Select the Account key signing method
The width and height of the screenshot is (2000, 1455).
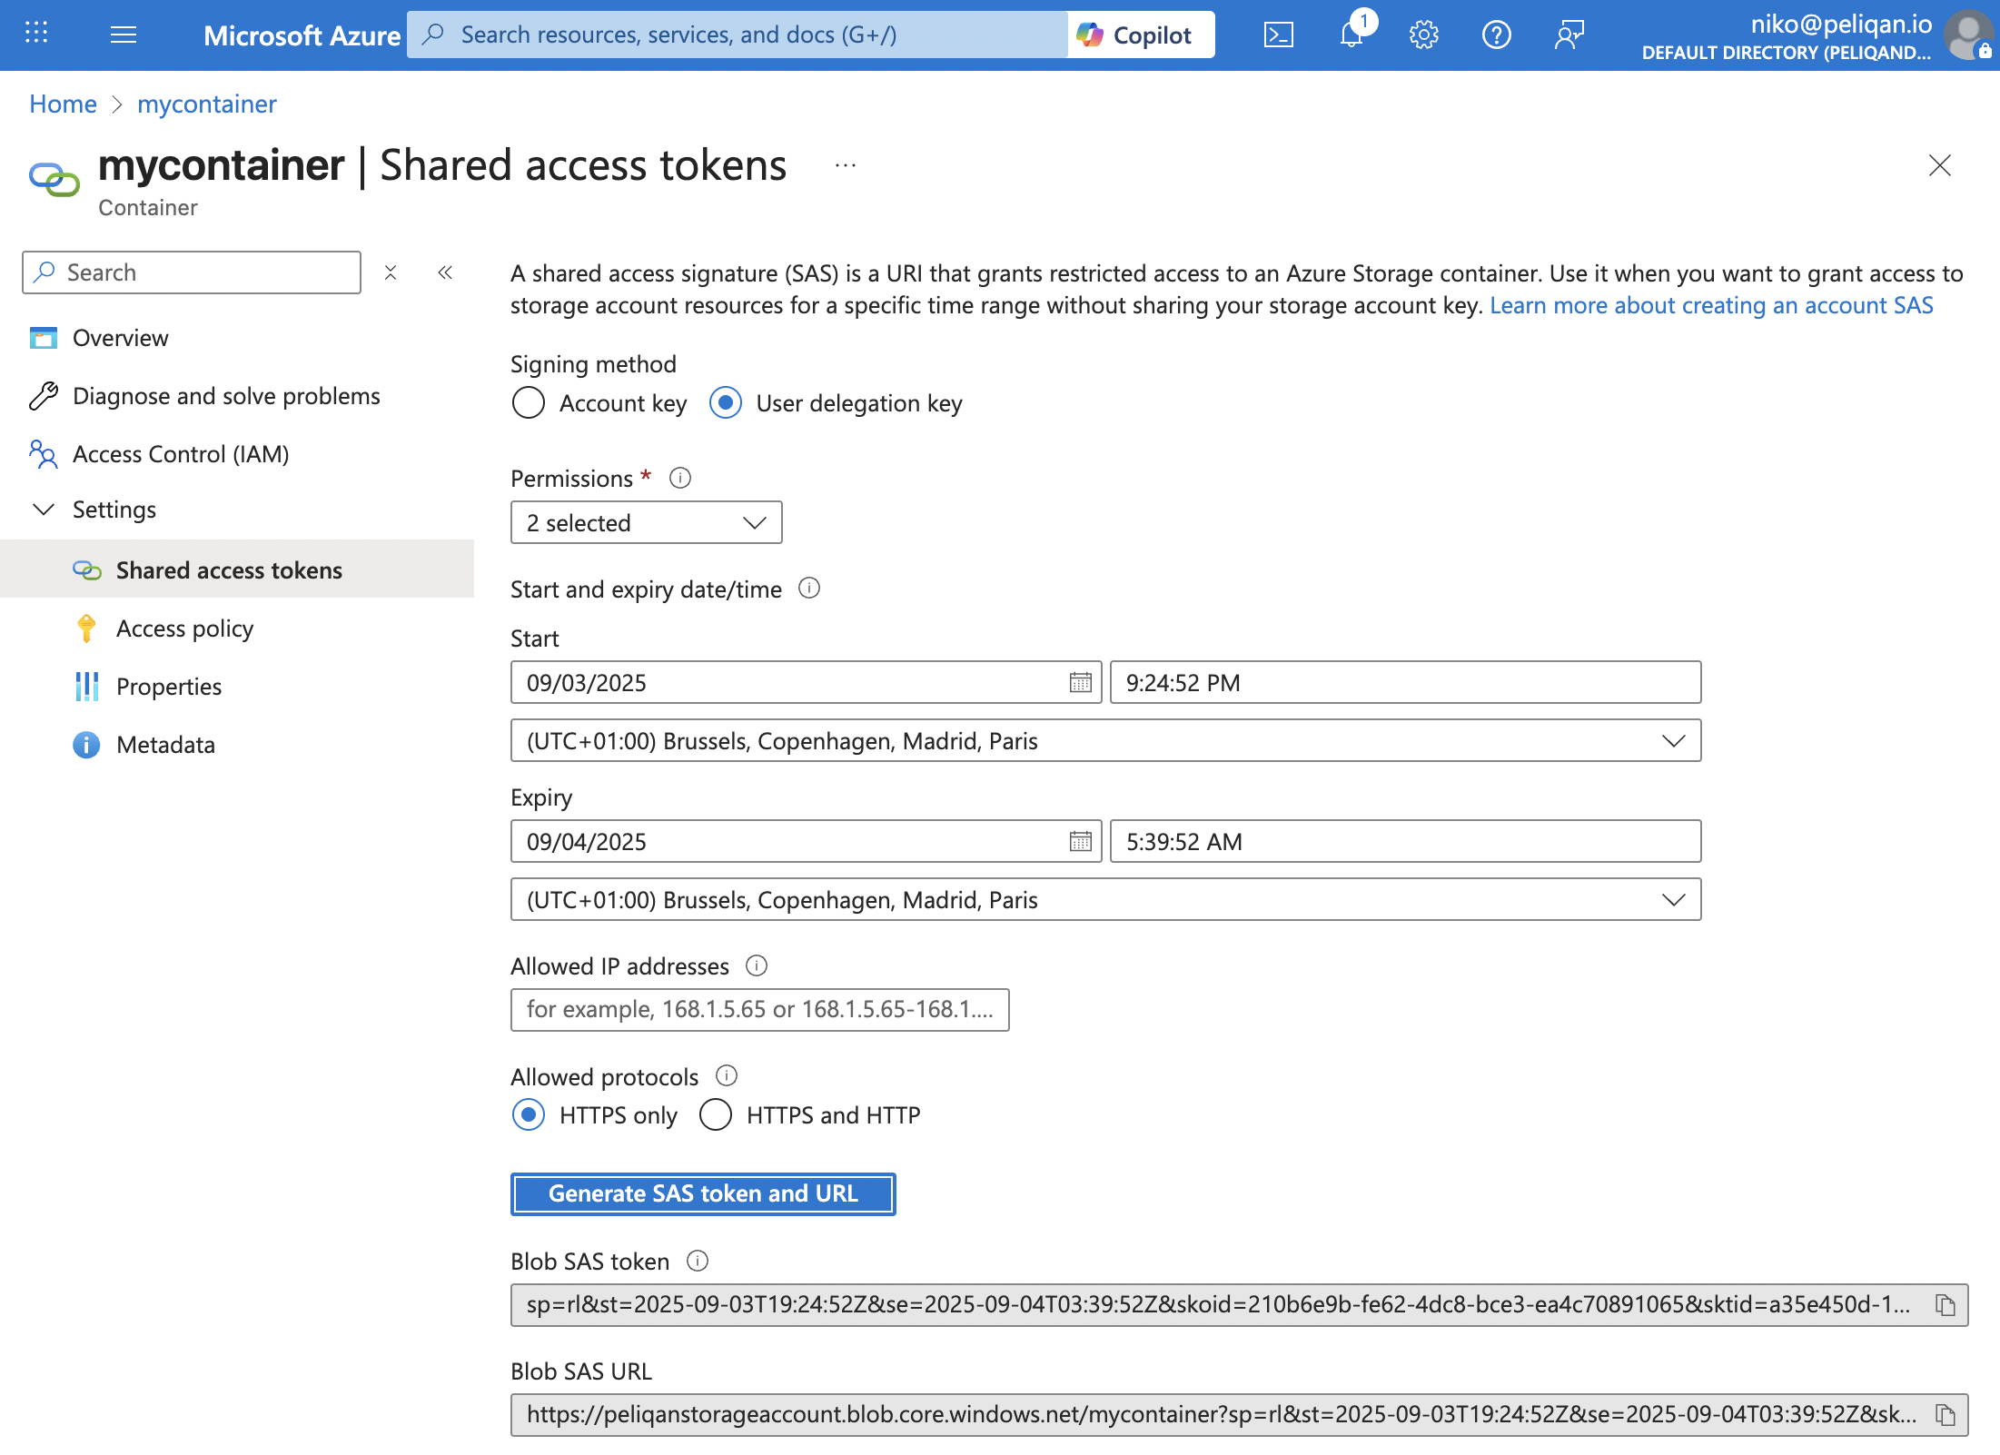tap(529, 402)
